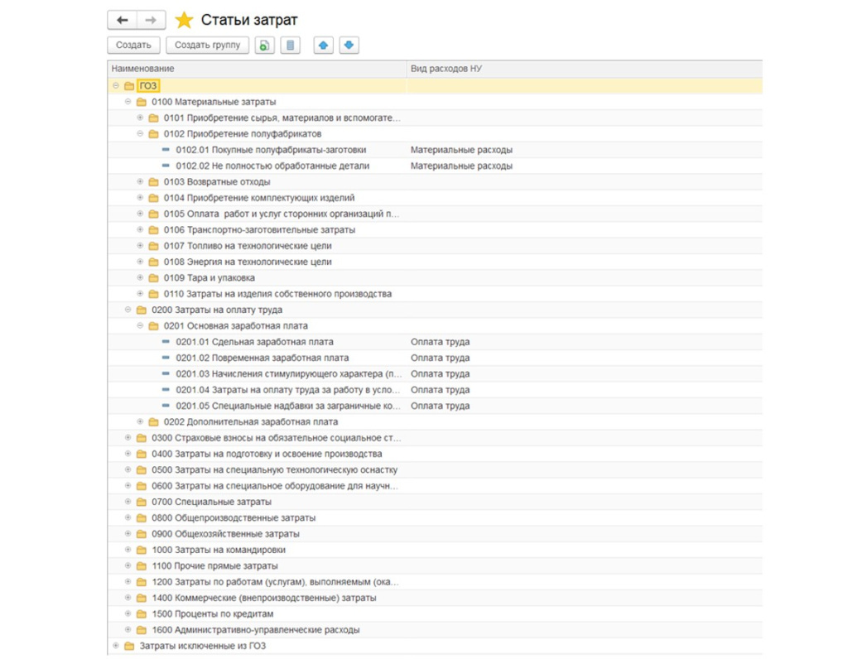
Task: Click the Вид расходов НУ column header
Action: coord(585,69)
